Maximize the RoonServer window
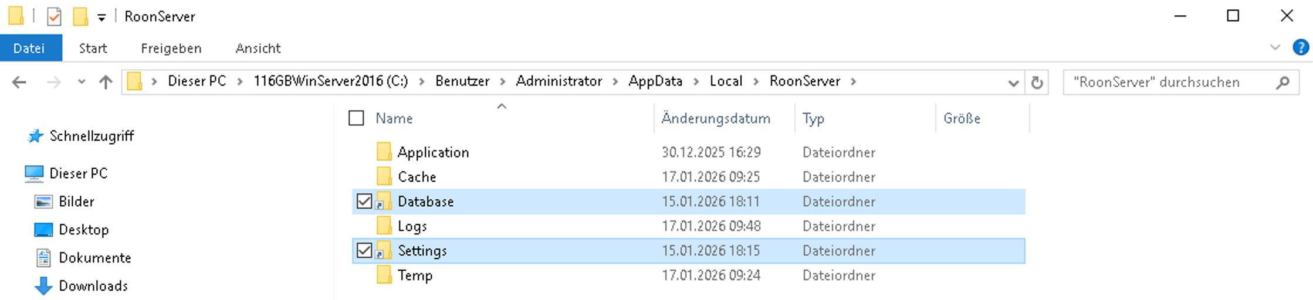The height and width of the screenshot is (300, 1313). (x=1233, y=16)
